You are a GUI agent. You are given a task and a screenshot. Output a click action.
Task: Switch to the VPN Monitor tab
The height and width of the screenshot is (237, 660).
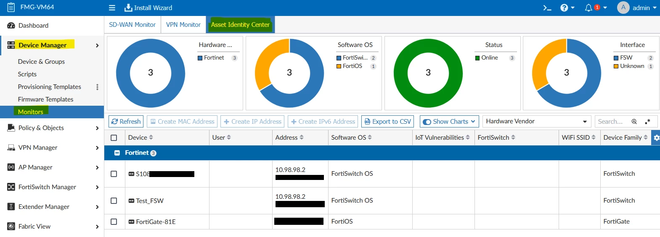[183, 25]
